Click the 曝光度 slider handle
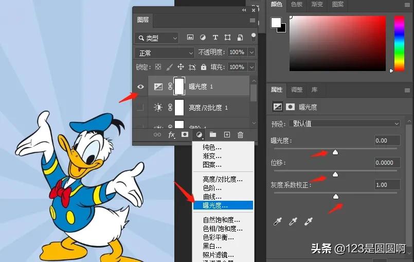Screen dimensions: 414x262 pyautogui.click(x=335, y=152)
